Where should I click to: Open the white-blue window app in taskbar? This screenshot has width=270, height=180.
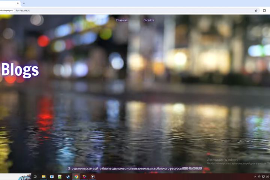52,177
